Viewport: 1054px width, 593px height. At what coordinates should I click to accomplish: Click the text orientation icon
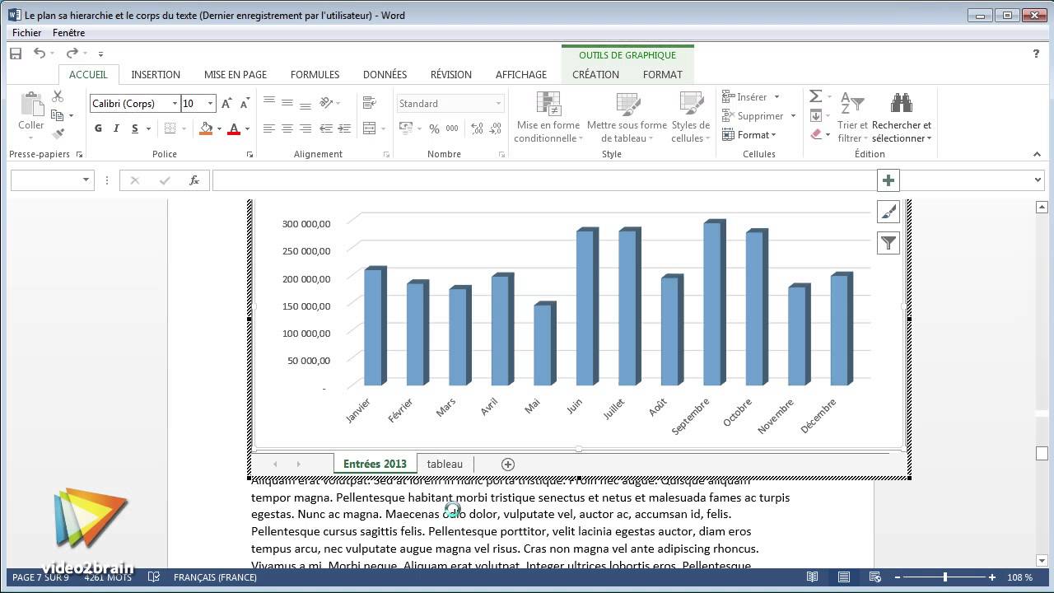click(x=327, y=103)
